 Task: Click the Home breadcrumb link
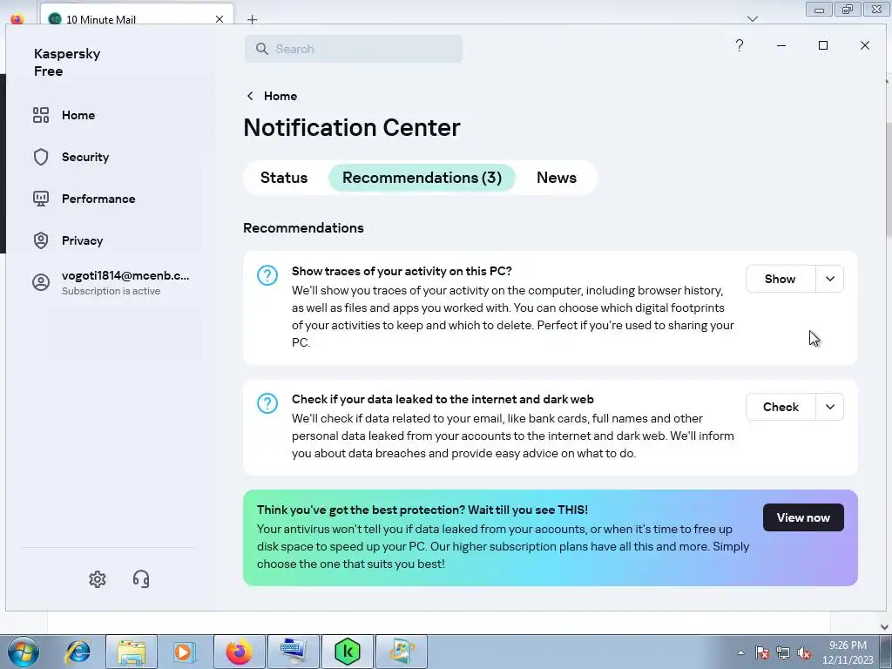pos(280,96)
